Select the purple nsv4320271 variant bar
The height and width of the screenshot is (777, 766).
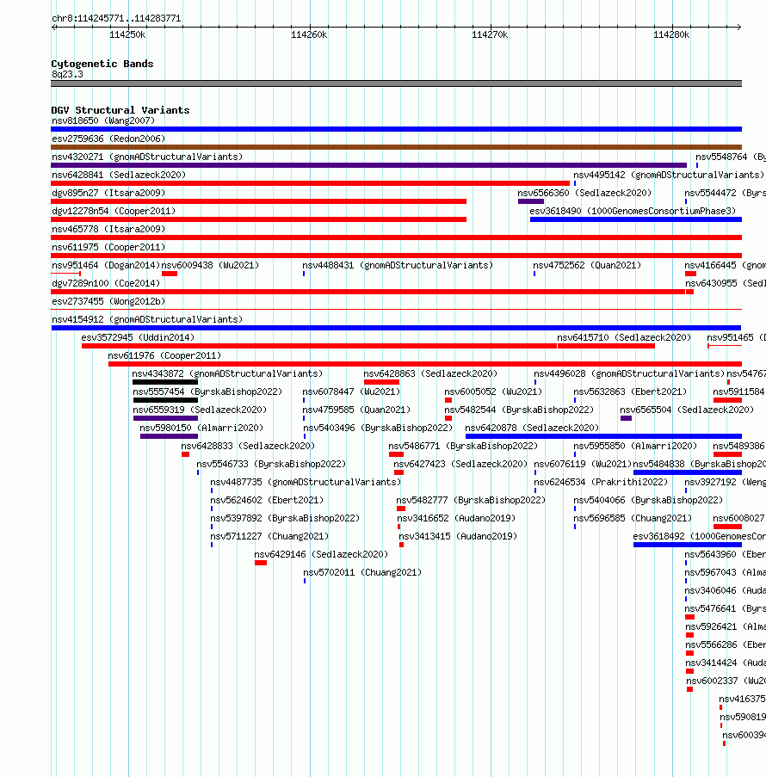(369, 165)
